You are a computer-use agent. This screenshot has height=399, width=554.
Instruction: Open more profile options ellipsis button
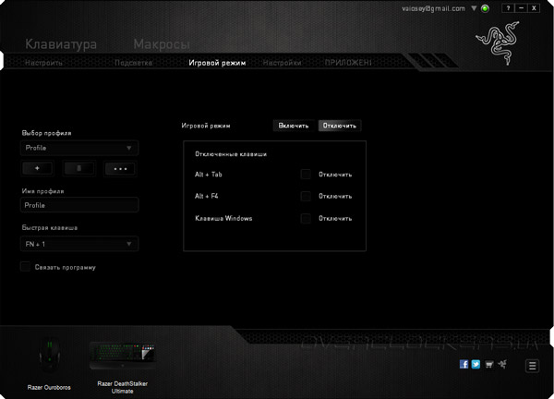coord(120,169)
